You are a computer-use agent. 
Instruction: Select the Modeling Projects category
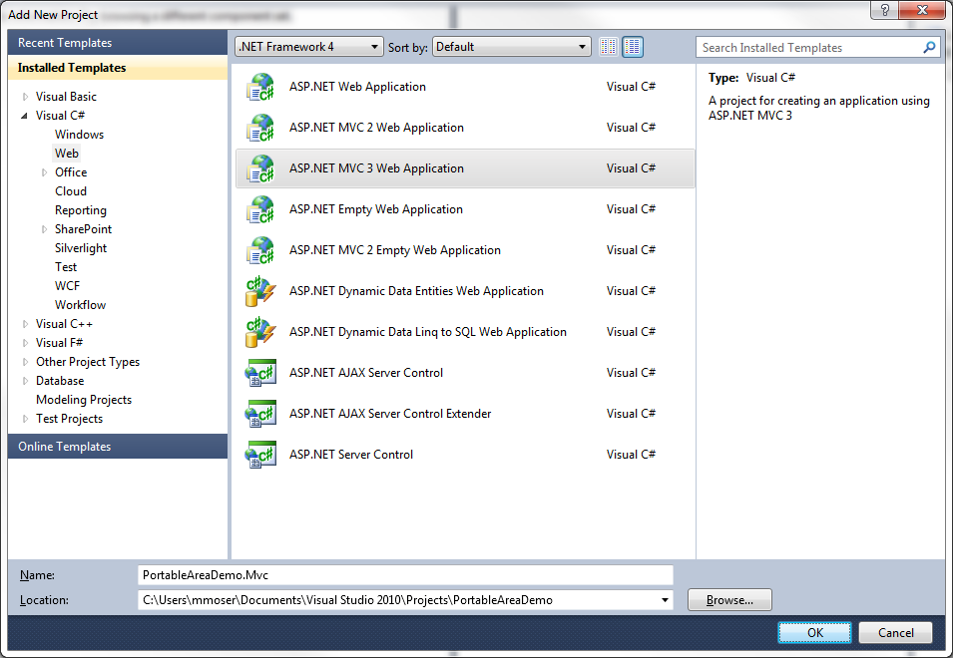tap(84, 400)
